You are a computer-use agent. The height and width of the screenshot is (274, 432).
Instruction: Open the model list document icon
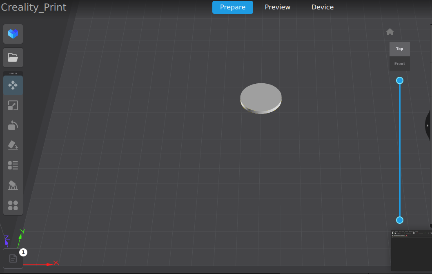click(x=13, y=258)
